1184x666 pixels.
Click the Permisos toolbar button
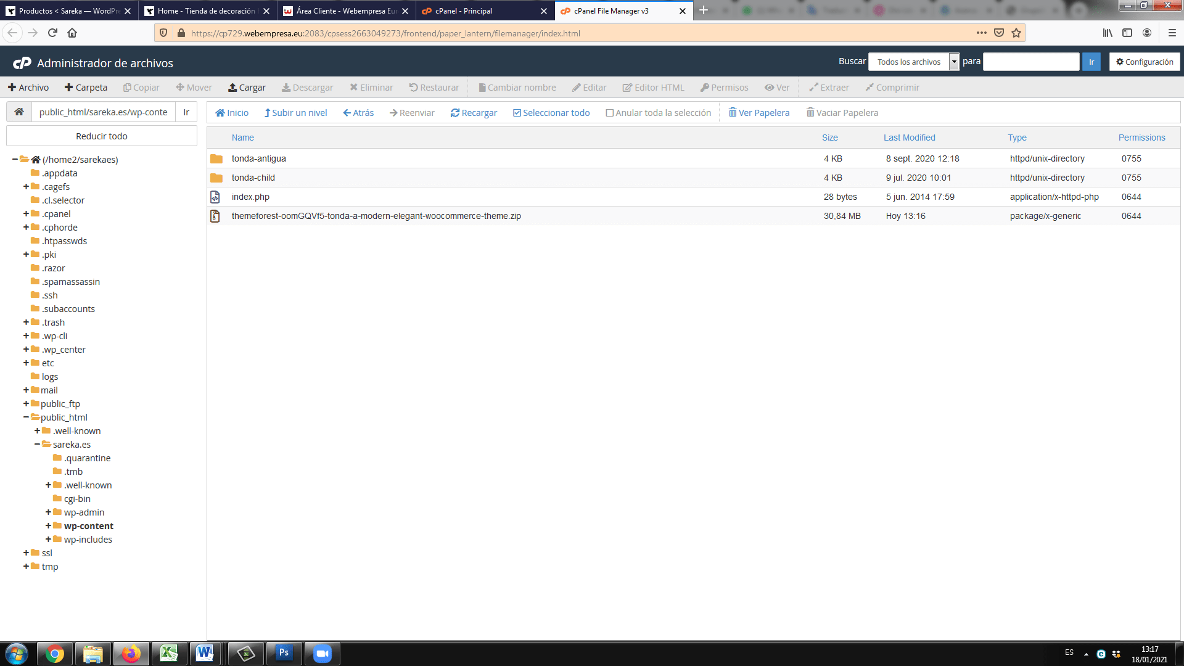pos(725,88)
